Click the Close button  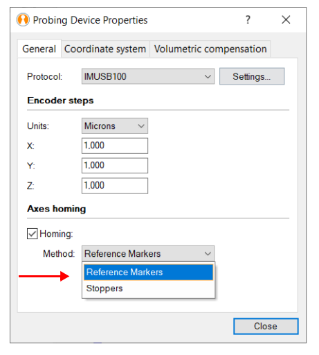pyautogui.click(x=266, y=327)
